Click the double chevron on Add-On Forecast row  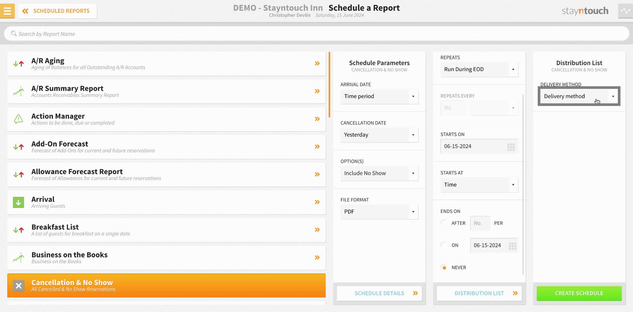[x=317, y=146]
